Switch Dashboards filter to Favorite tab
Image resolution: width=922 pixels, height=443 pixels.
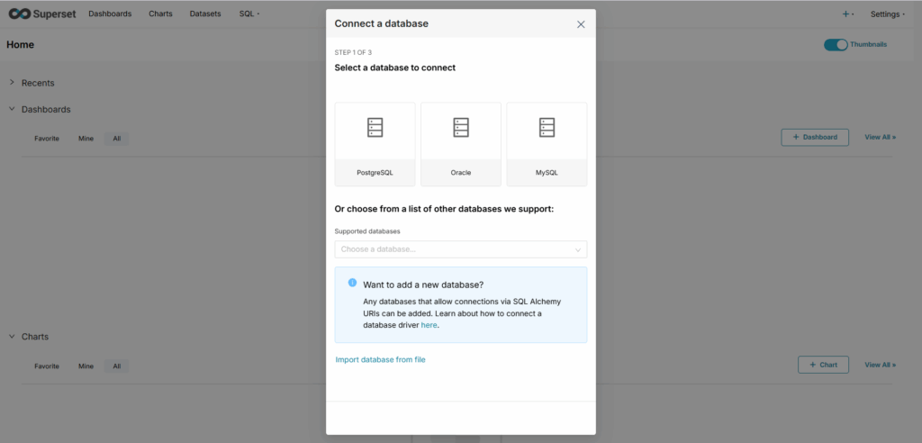coord(47,139)
